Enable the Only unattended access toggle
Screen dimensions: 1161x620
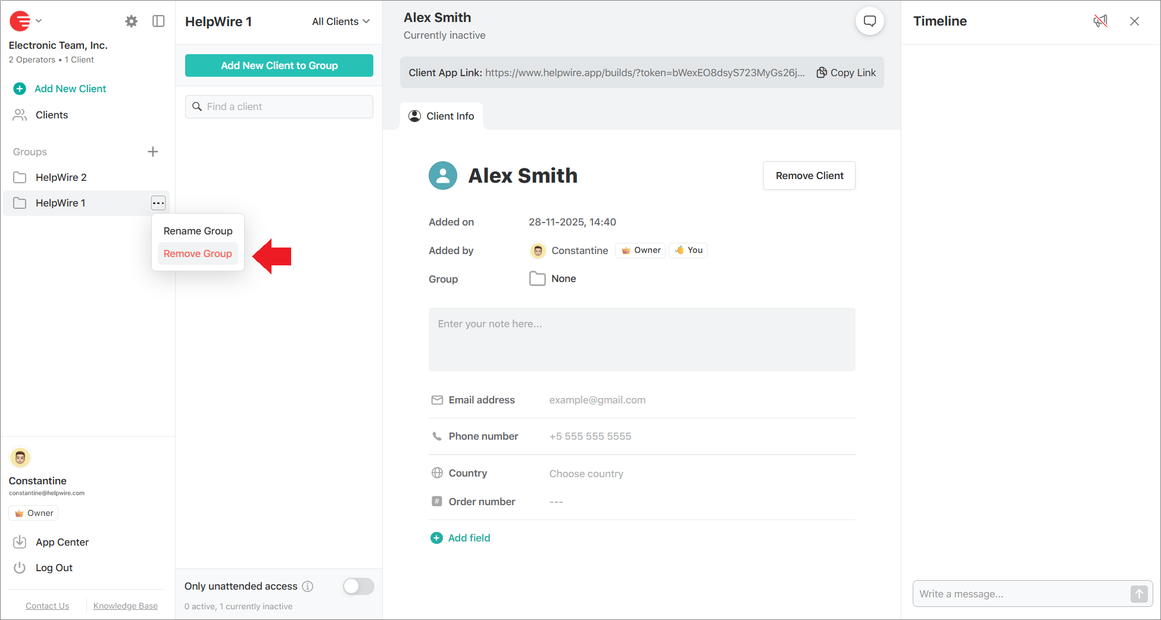358,586
